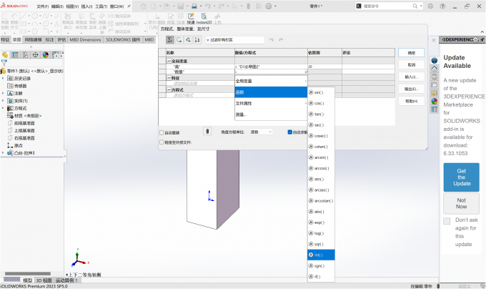Click the 帮助(H) button
This screenshot has height=289, width=486.
pyautogui.click(x=411, y=101)
